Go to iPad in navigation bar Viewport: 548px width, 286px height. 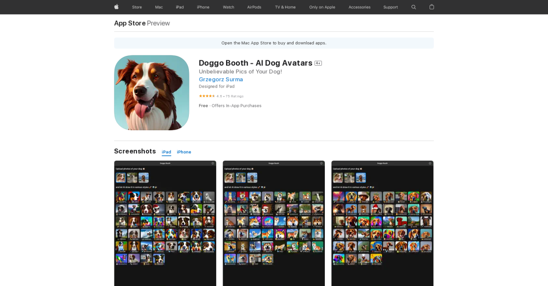click(180, 7)
